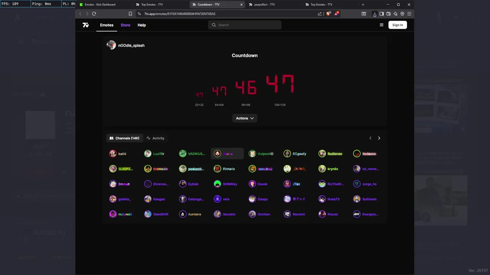Open channel Luzif6r

(x=157, y=154)
